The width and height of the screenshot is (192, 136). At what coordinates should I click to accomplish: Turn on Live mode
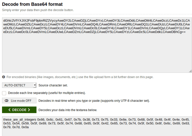pos(19,101)
